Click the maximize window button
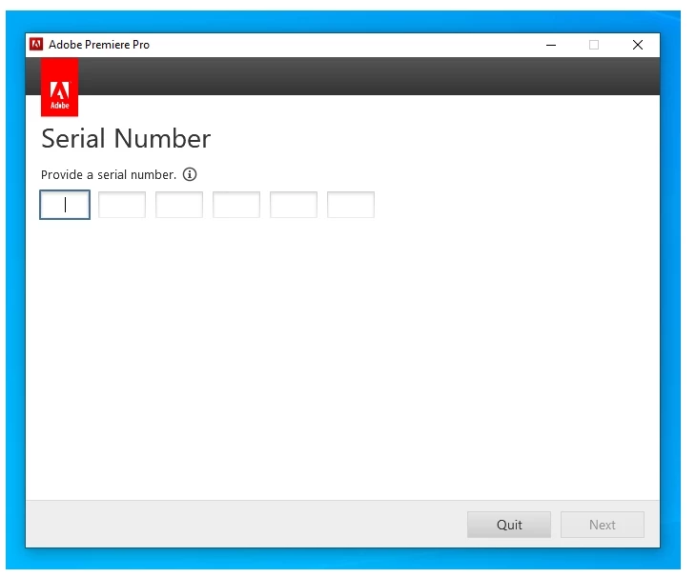Image resolution: width=696 pixels, height=577 pixels. click(x=594, y=45)
